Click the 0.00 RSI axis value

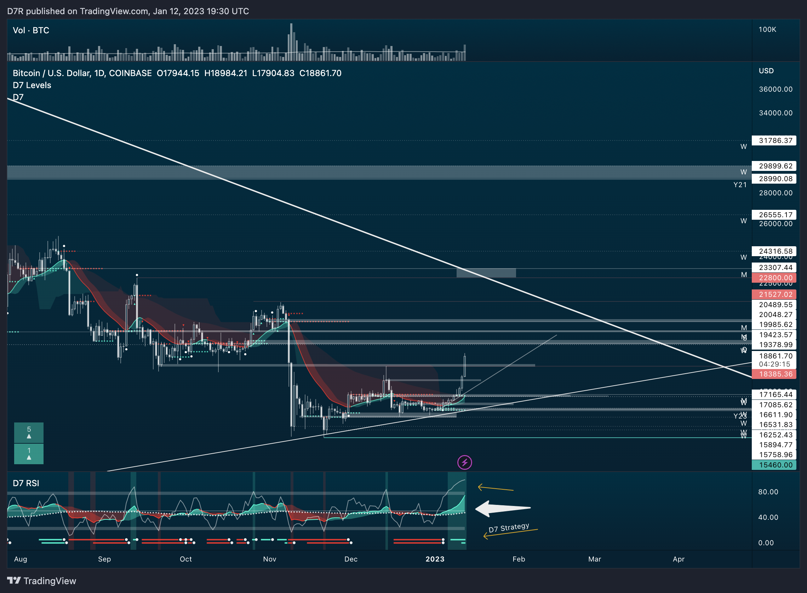click(766, 543)
